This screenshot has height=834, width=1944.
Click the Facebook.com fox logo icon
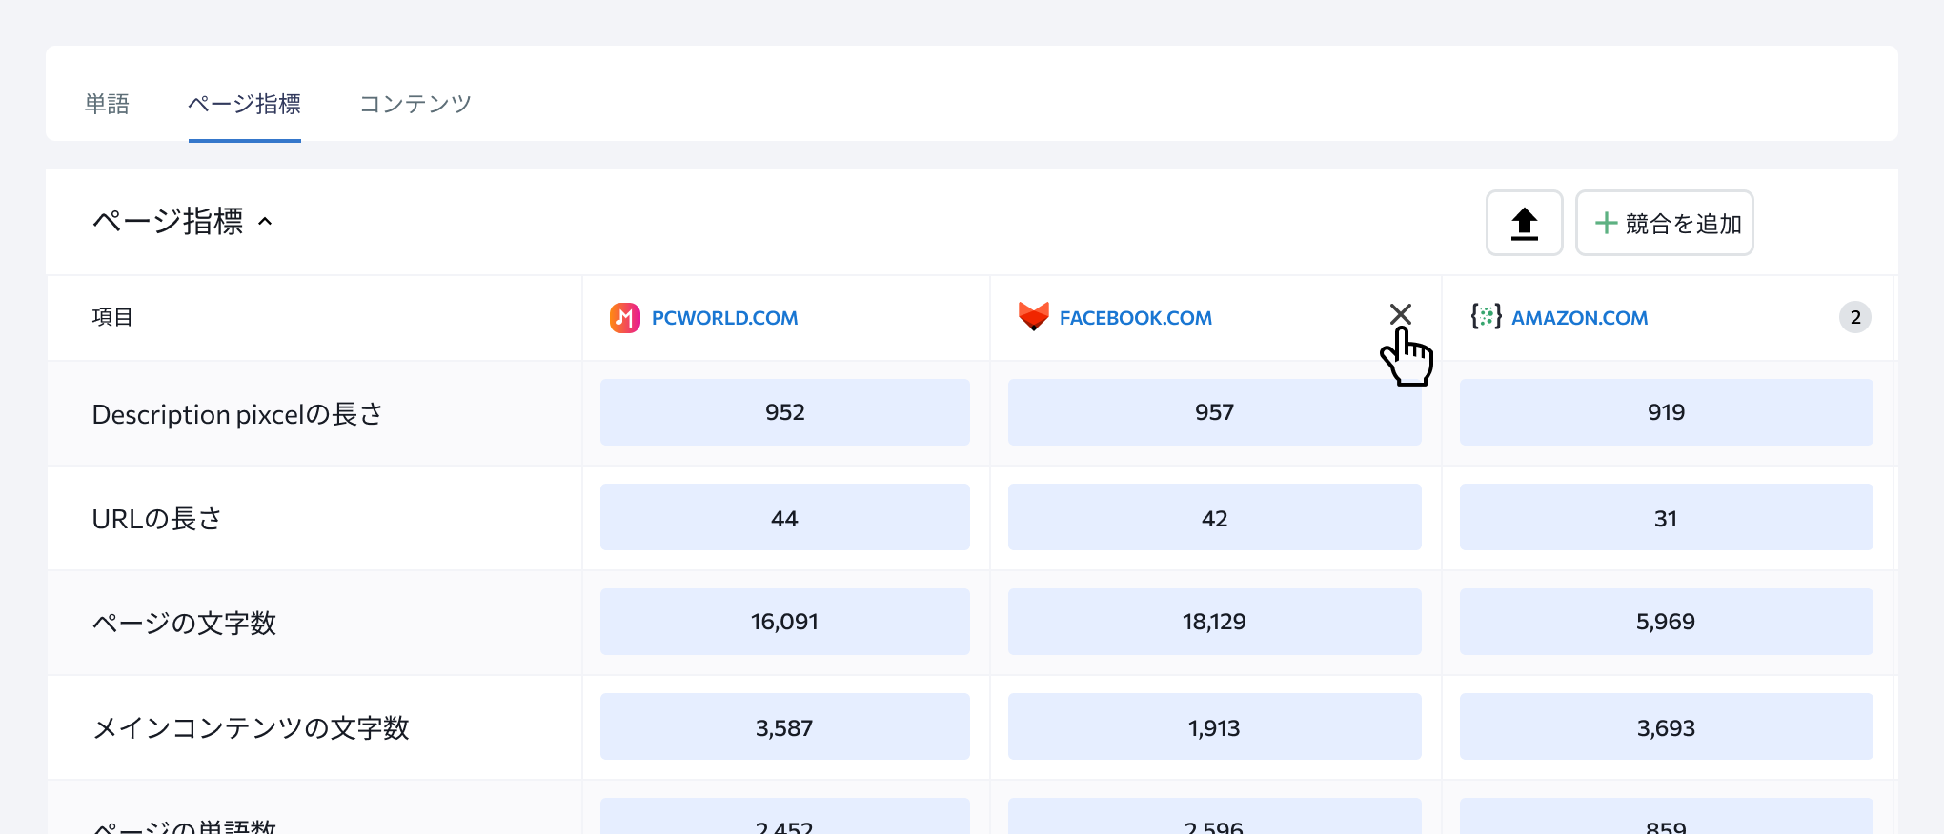(x=1033, y=316)
